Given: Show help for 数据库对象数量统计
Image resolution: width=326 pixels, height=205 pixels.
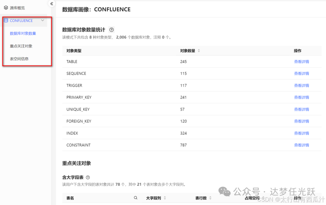Looking at the screenshot, I should click(x=112, y=30).
